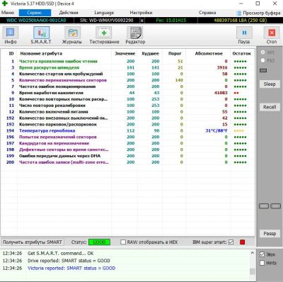Select the Количество включений питания row
283x282 pixels.
(127, 112)
